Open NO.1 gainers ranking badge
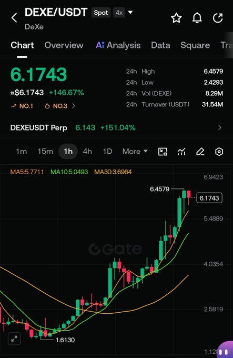The height and width of the screenshot is (358, 233). (22, 106)
